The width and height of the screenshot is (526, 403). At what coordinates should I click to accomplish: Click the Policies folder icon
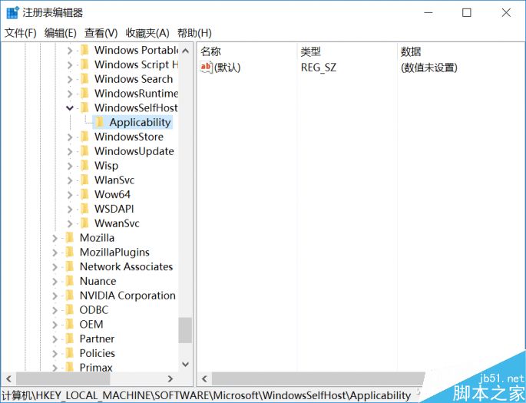[x=70, y=353]
